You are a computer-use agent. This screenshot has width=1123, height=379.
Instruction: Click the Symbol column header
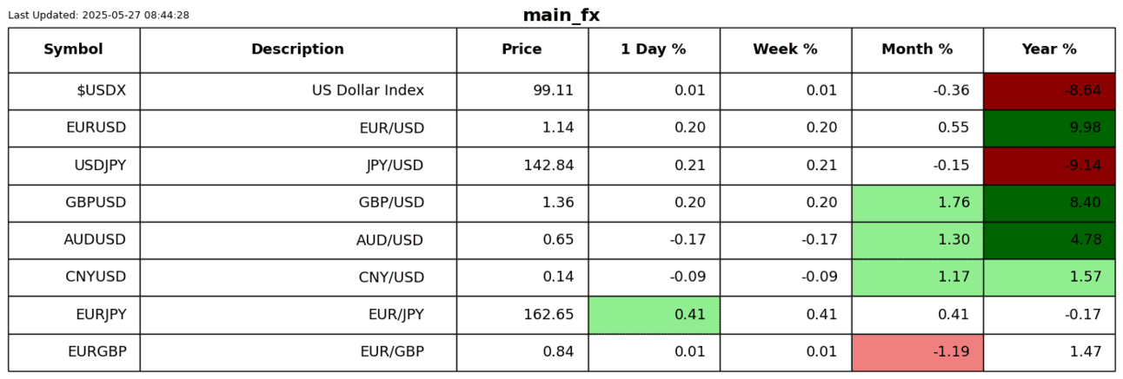[74, 49]
